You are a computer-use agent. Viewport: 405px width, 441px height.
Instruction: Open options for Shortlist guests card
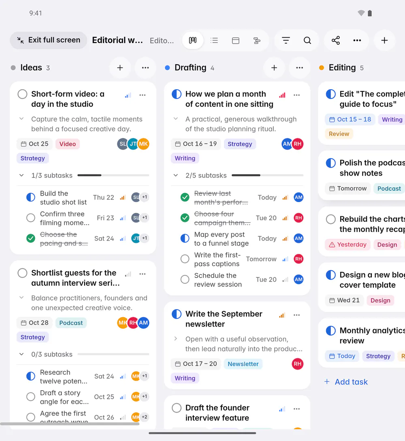click(143, 274)
